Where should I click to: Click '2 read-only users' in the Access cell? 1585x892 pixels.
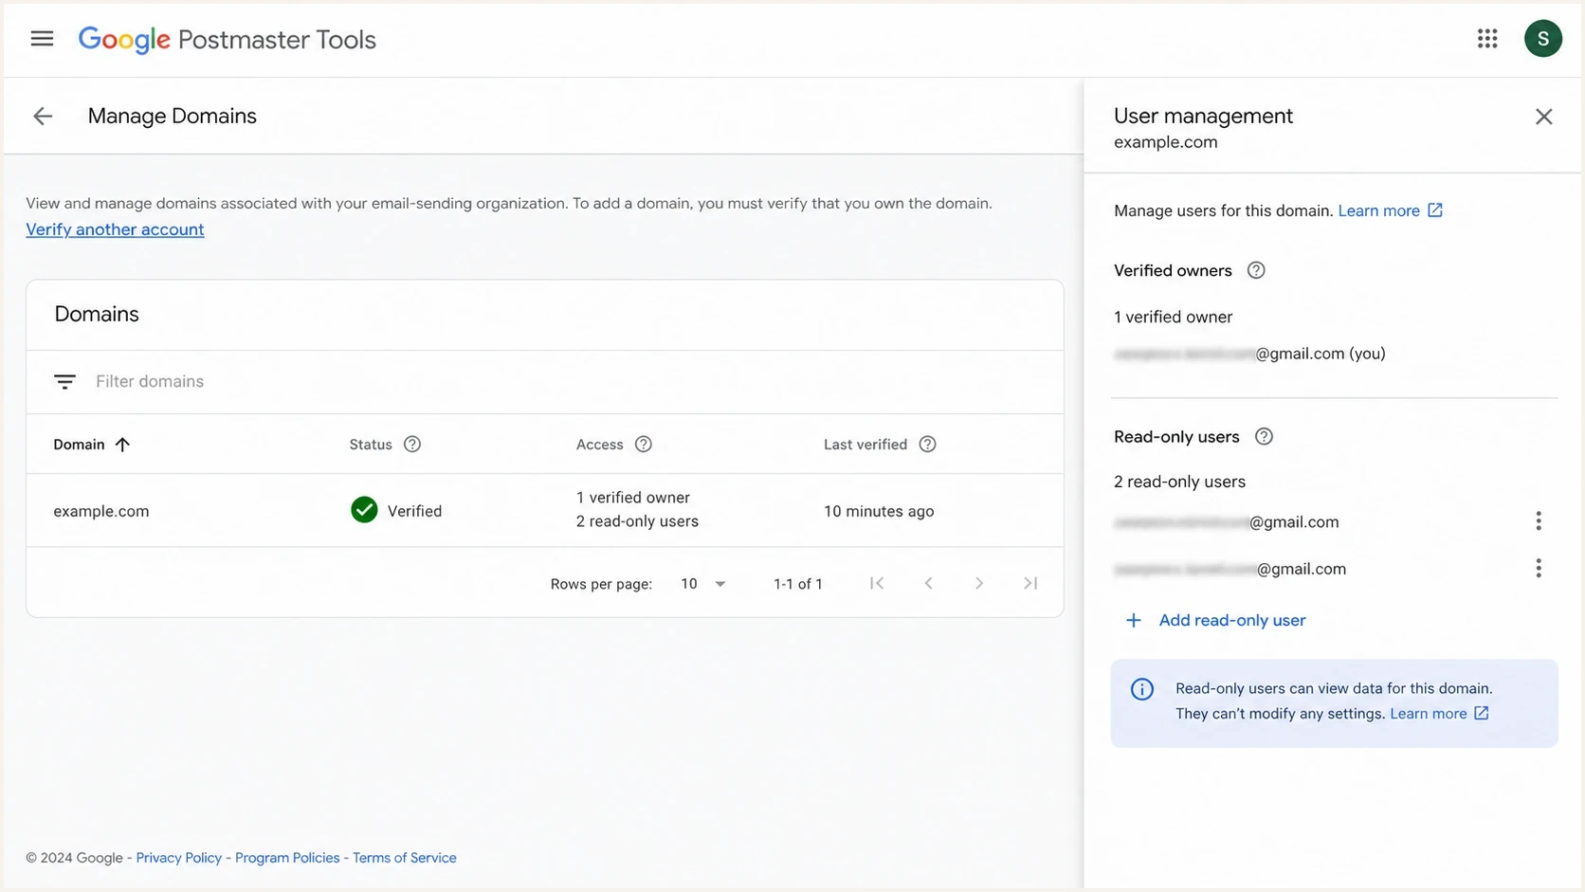tap(637, 521)
